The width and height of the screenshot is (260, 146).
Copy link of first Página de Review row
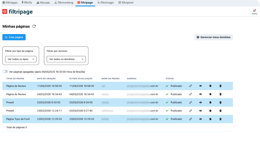point(191,86)
